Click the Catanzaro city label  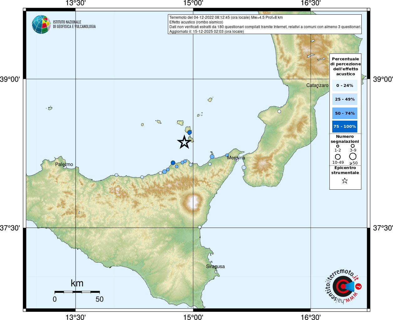coord(317,85)
